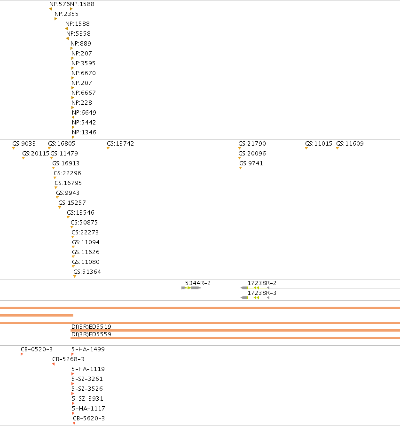Image resolution: width=400 pixels, height=426 pixels.
Task: Click the NP:576 insertion label
Action: point(60,4)
